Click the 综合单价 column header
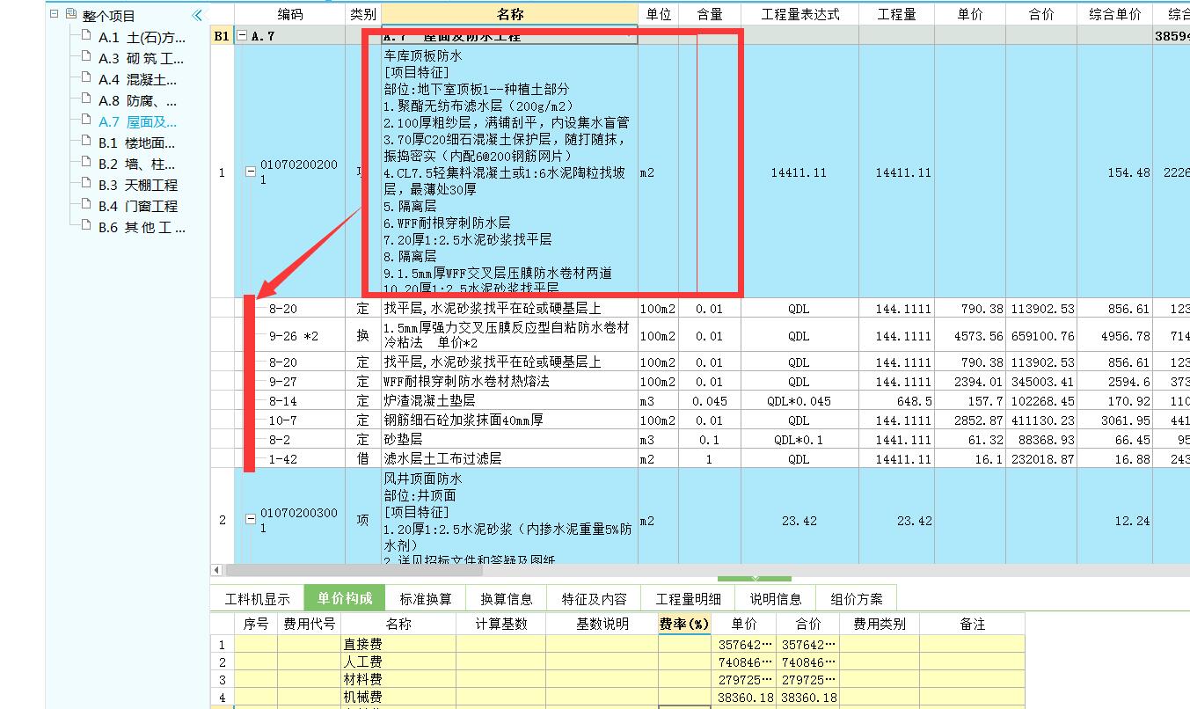The image size is (1190, 709). [1115, 14]
